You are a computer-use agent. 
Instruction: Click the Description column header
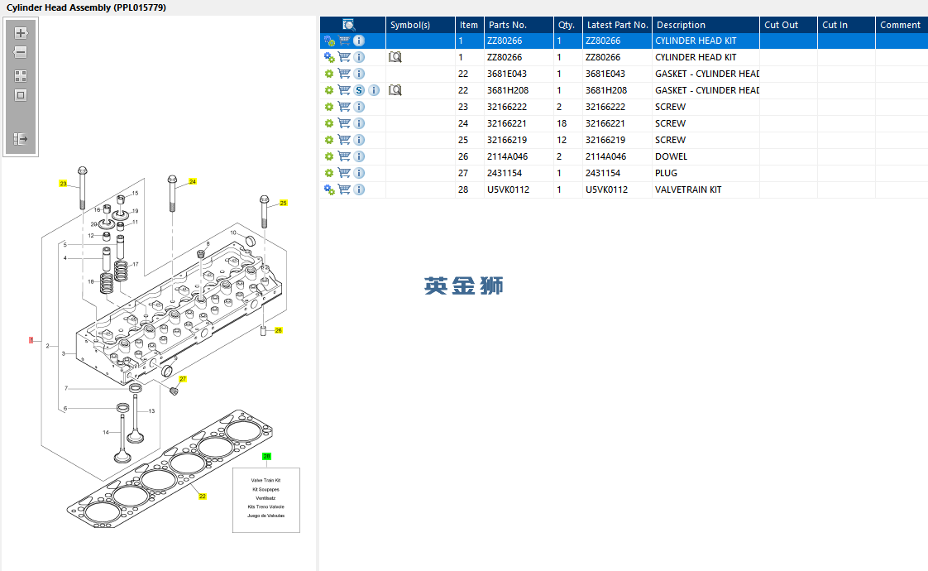coord(706,25)
